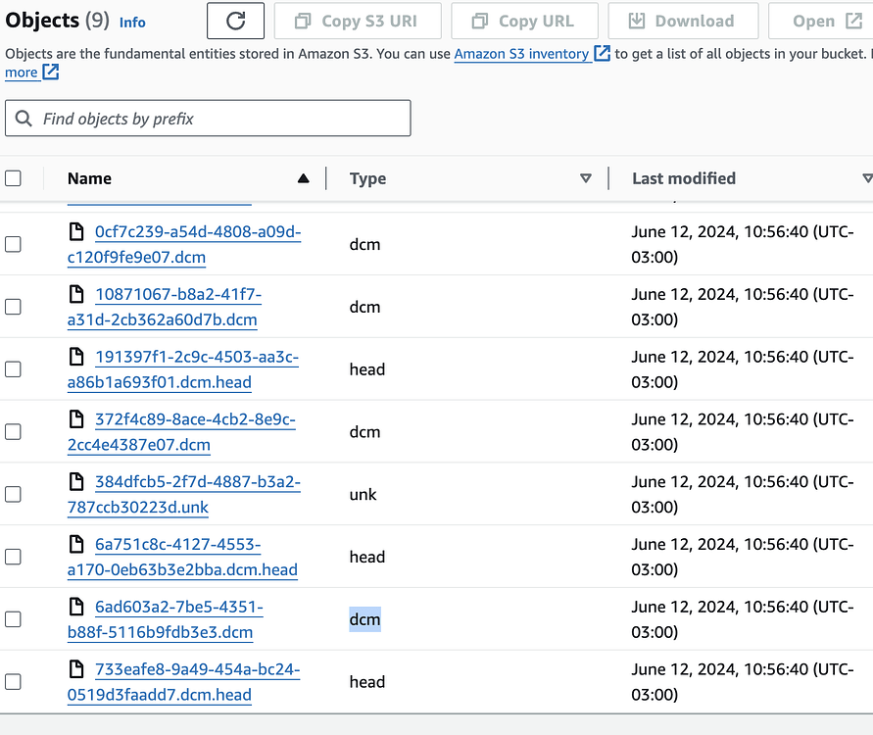Click the highlighted dcm type cell
The image size is (873, 735).
[364, 618]
